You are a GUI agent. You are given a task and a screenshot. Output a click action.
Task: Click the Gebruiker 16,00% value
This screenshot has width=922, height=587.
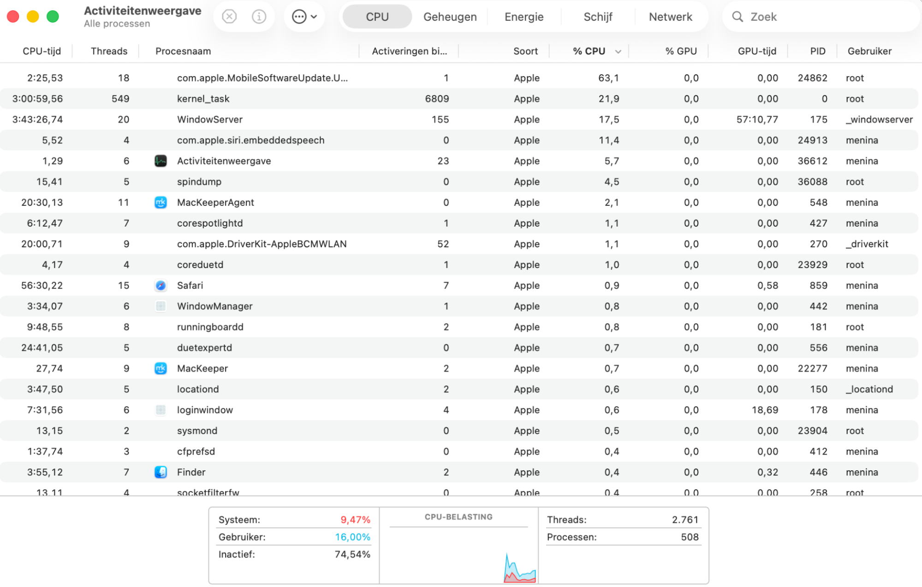353,537
